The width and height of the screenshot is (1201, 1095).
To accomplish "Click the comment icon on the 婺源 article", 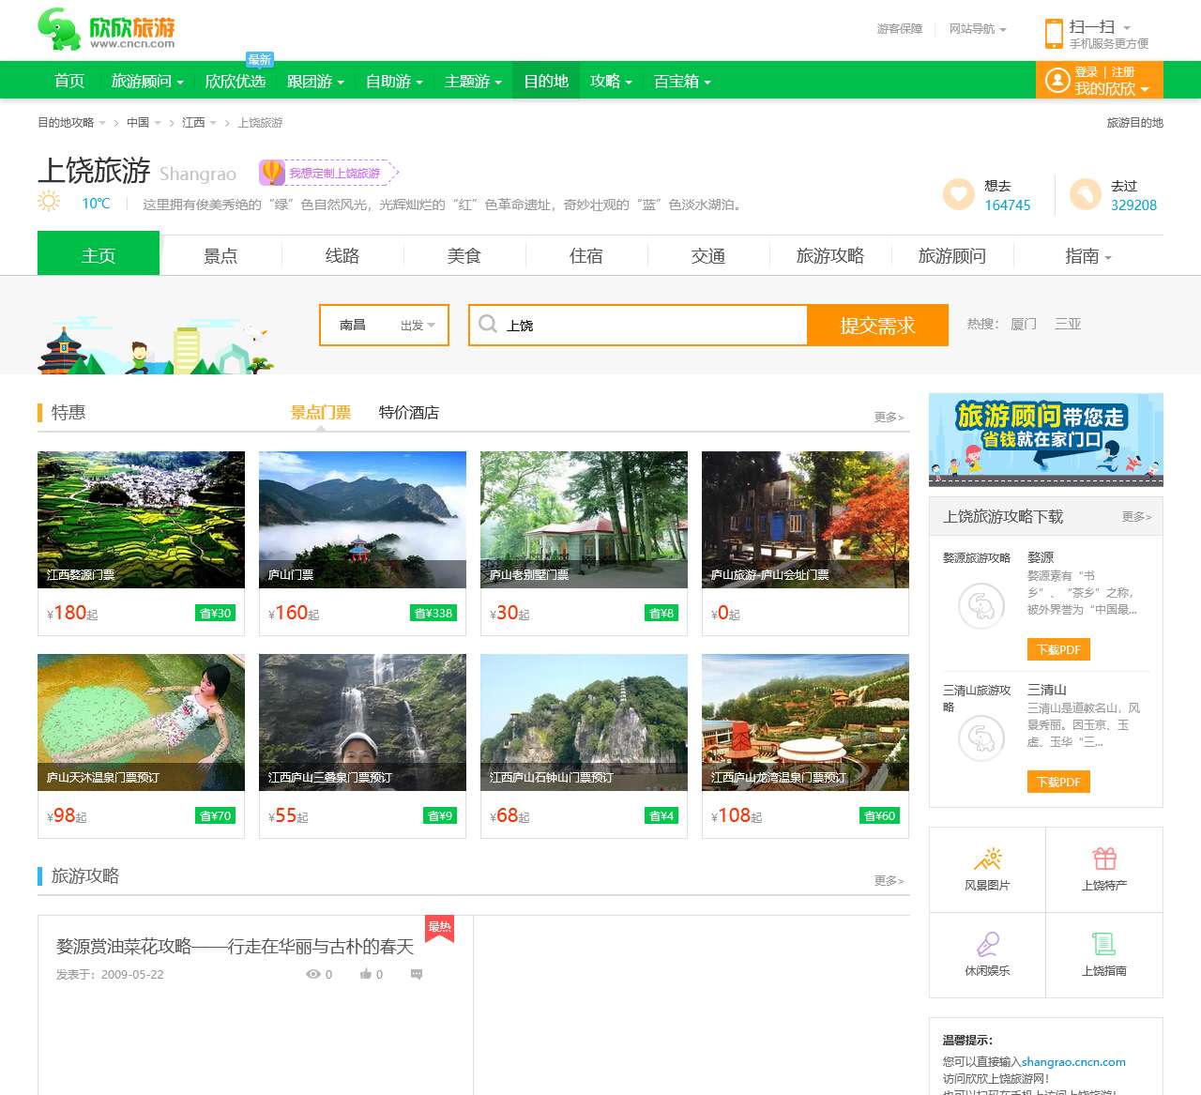I will click(416, 974).
